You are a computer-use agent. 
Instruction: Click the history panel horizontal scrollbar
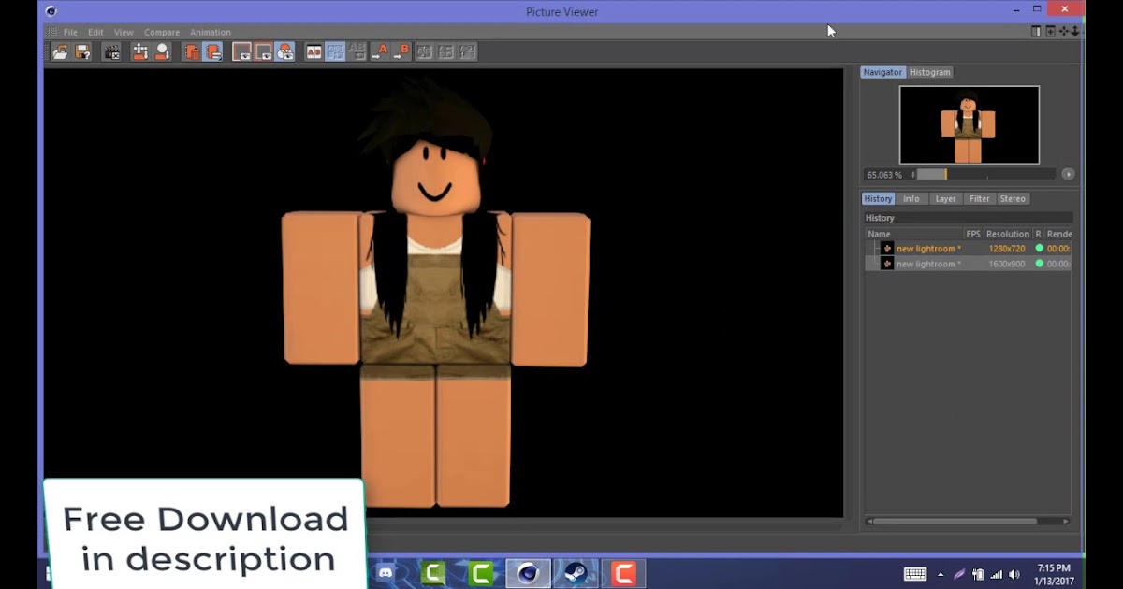(x=968, y=522)
